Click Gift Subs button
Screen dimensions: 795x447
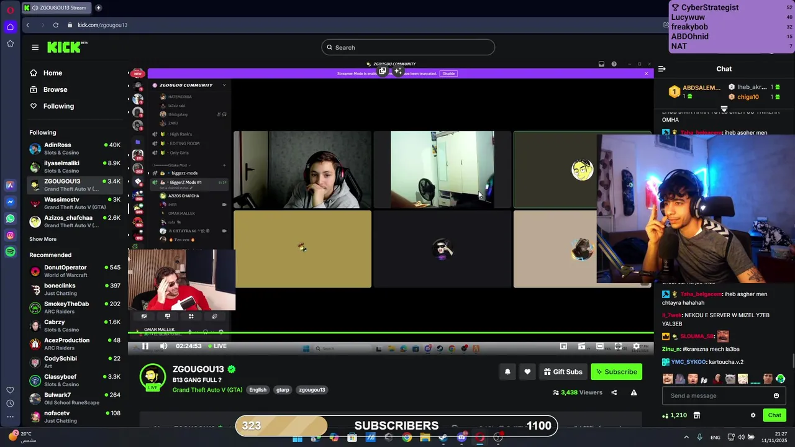563,372
